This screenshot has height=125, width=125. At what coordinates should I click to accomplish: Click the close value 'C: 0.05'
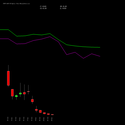pos(43,6)
